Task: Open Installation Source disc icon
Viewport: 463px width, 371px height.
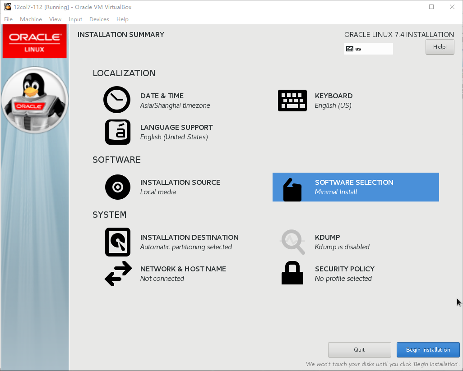Action: (x=117, y=187)
